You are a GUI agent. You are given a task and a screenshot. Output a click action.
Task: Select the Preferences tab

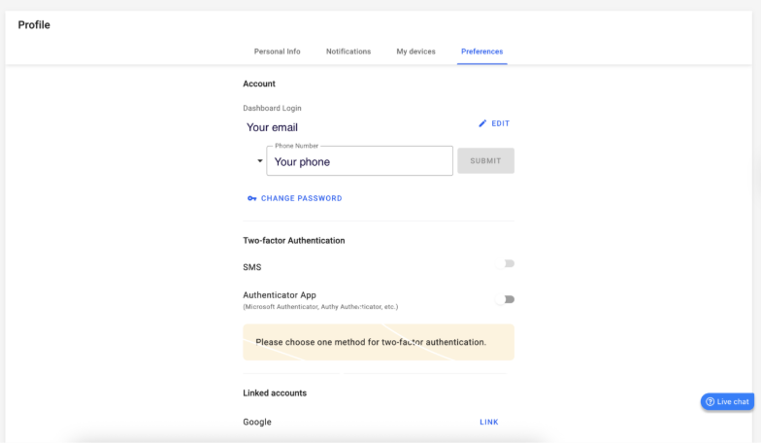[482, 51]
